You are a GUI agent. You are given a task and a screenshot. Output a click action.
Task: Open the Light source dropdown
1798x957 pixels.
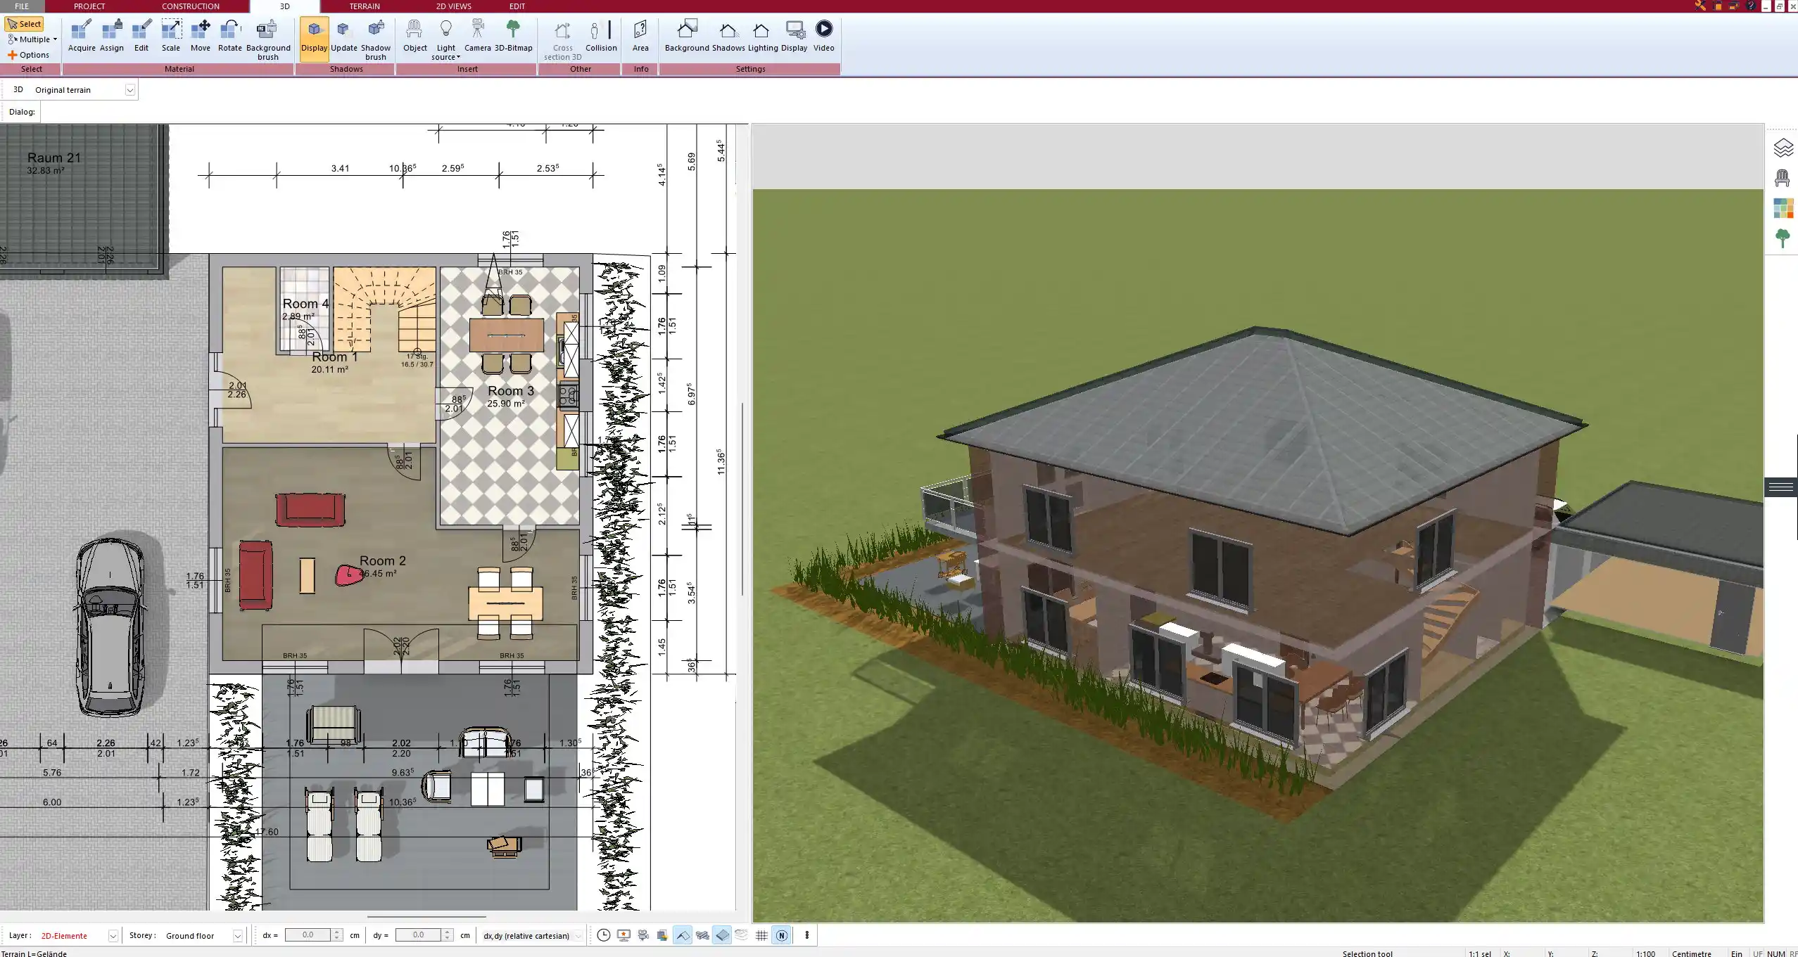pyautogui.click(x=446, y=41)
